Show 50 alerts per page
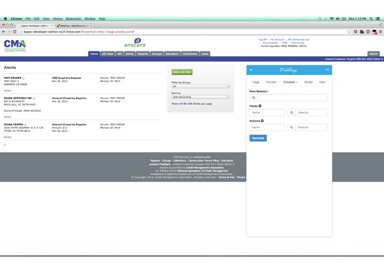The image size is (384, 273). pyautogui.click(x=185, y=104)
